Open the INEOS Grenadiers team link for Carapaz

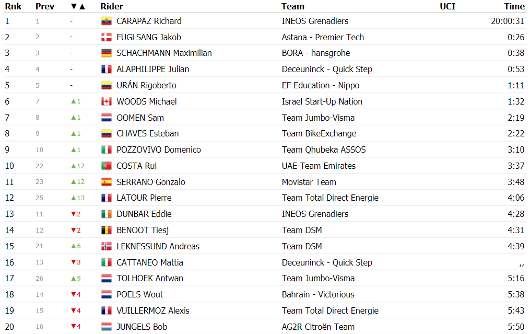click(315, 21)
